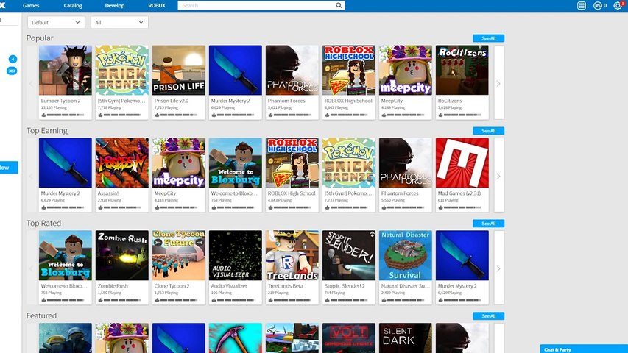Open the Robux balance icon
628x353 pixels.
click(598, 6)
